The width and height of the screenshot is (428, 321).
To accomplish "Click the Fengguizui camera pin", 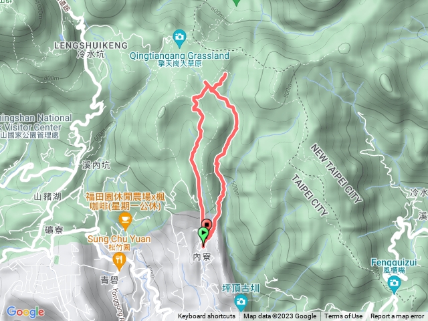I will click(394, 284).
